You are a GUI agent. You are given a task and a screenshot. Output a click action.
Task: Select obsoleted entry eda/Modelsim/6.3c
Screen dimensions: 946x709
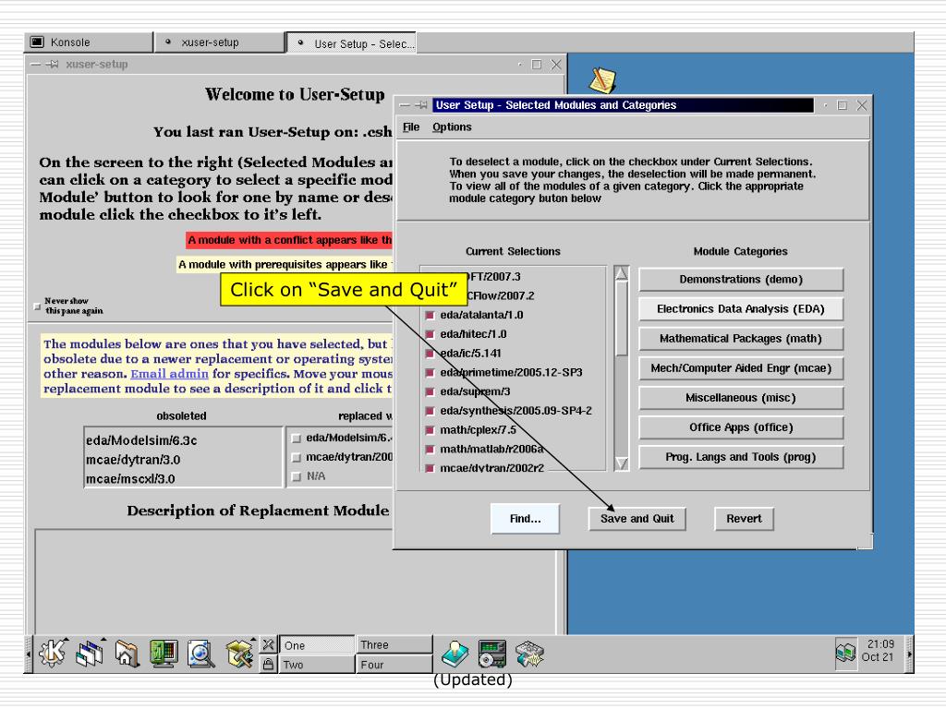click(x=141, y=440)
